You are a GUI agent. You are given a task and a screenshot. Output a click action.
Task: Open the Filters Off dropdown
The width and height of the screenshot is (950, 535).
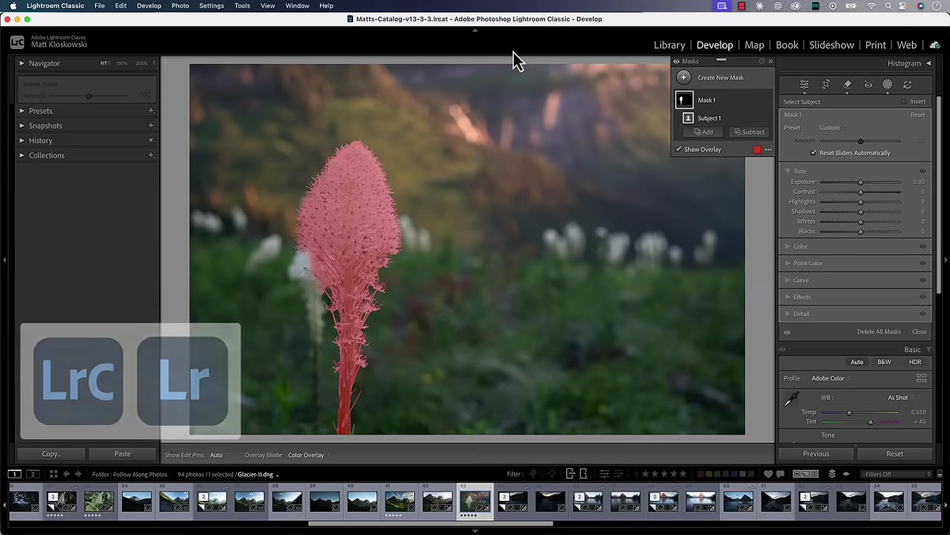point(896,474)
